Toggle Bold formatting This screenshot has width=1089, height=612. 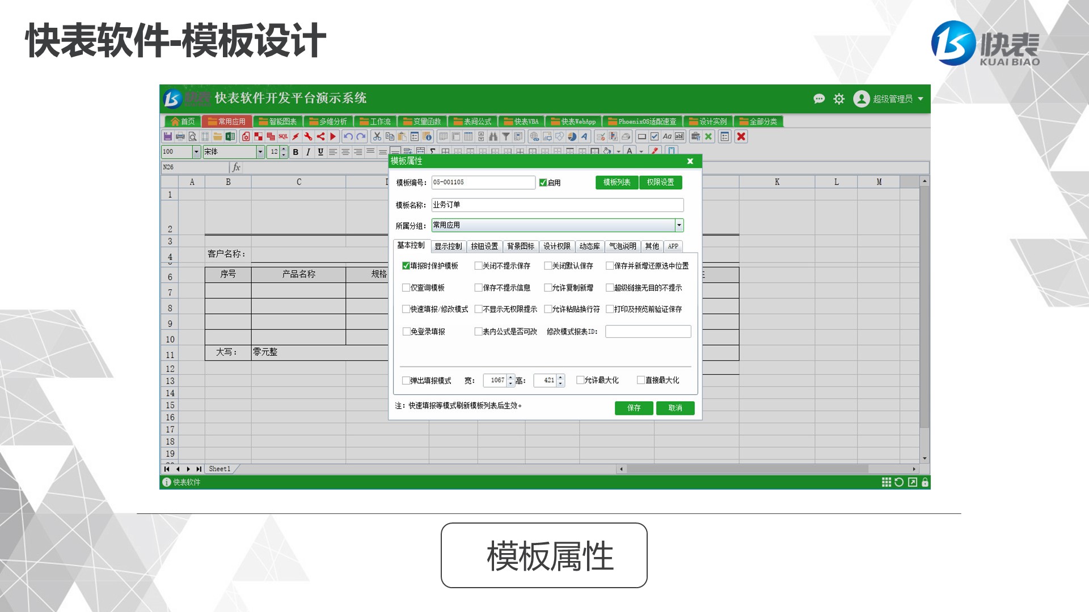(x=296, y=152)
